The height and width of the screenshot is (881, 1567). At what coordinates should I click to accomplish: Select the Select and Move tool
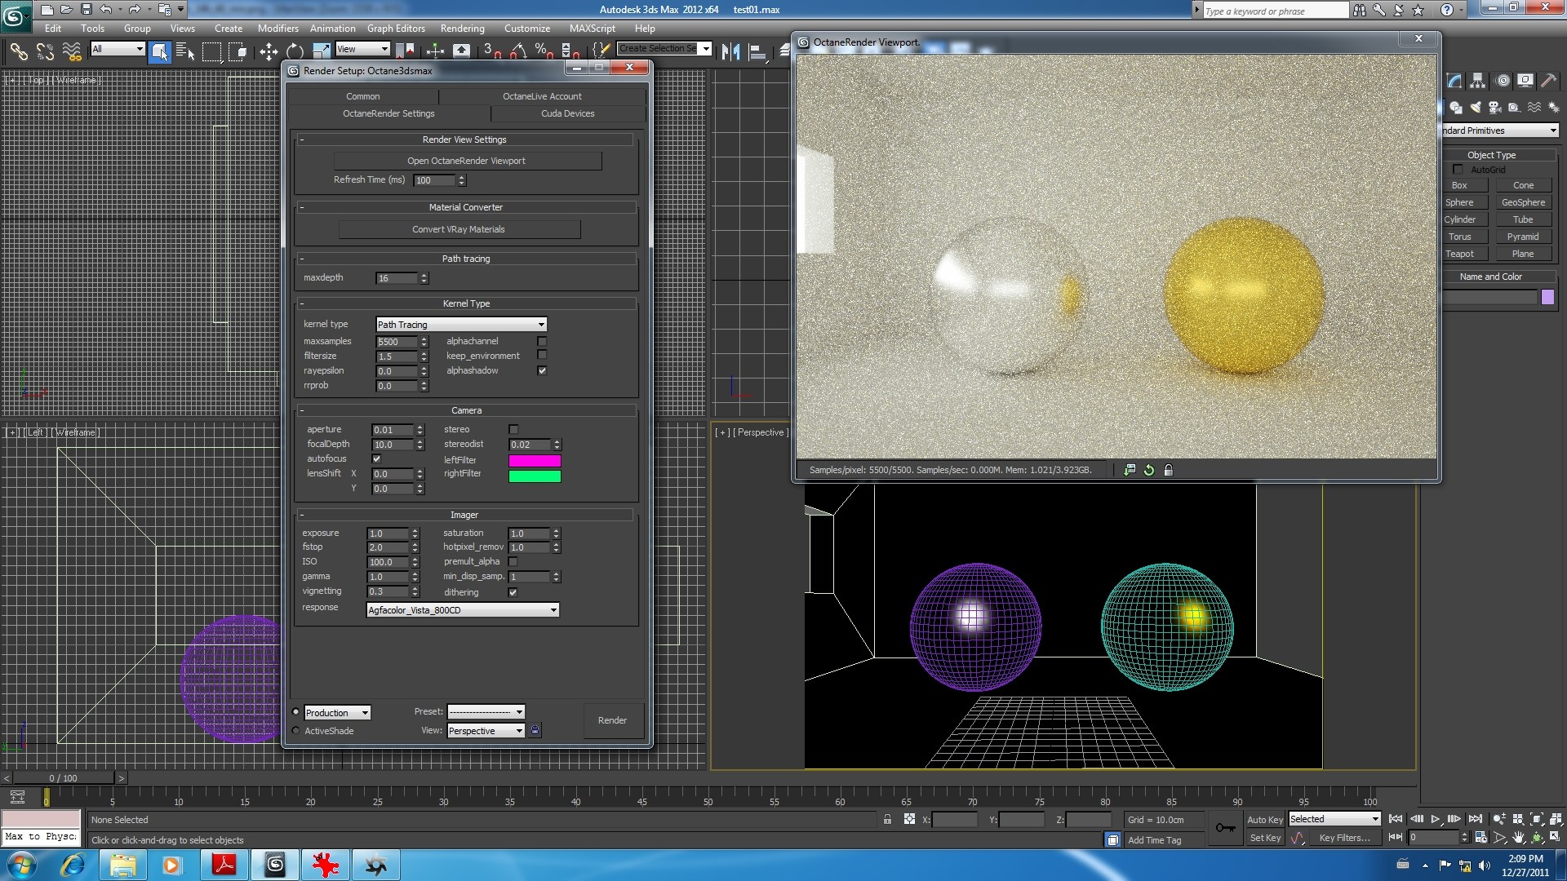point(269,52)
